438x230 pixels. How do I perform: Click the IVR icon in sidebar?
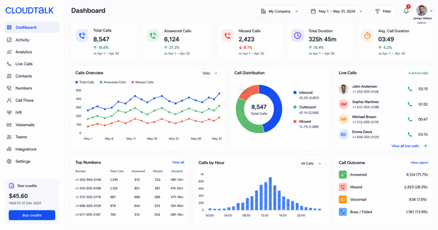(9, 112)
